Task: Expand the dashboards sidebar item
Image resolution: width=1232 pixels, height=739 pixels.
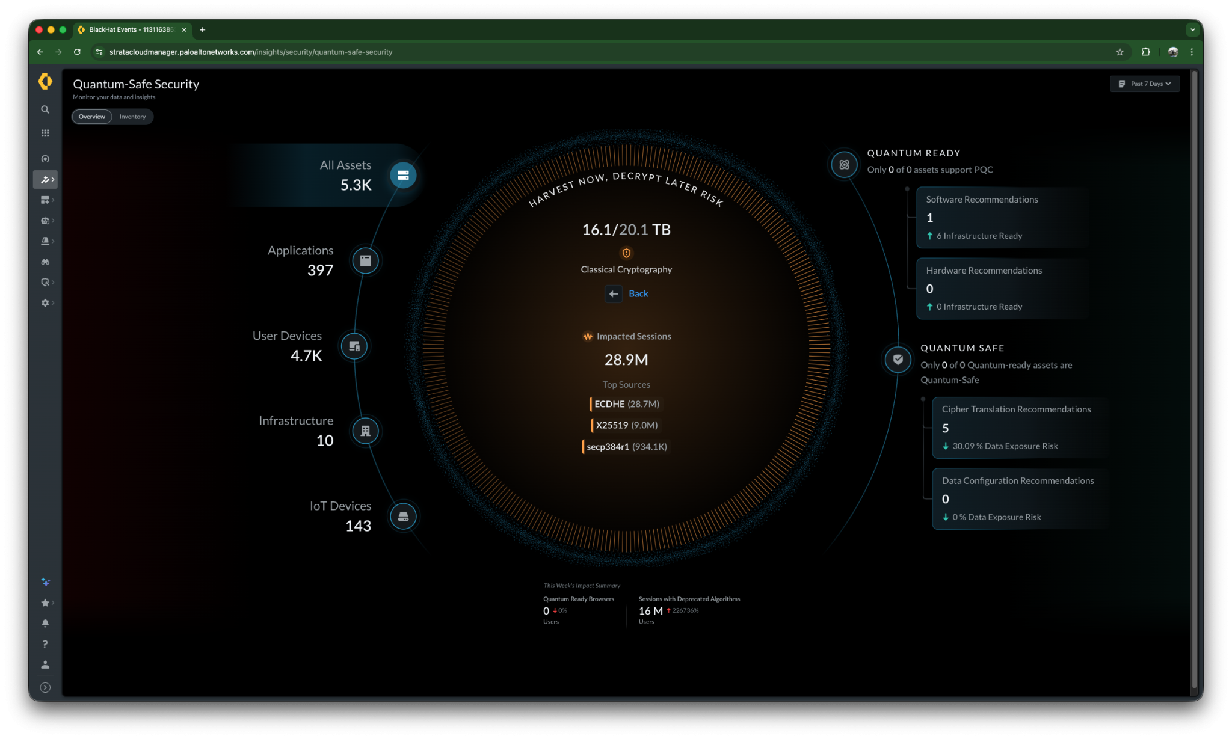Action: (47, 200)
